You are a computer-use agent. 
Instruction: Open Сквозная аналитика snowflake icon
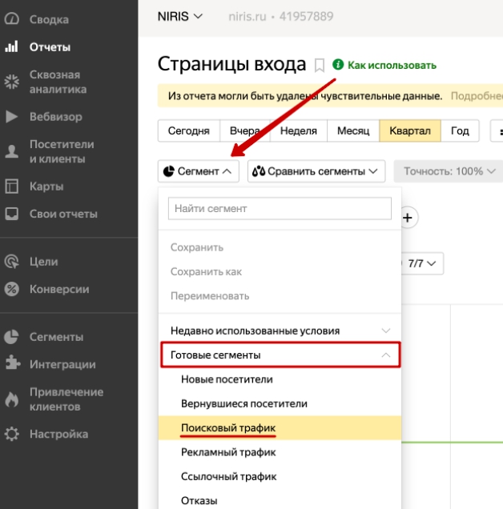[11, 82]
